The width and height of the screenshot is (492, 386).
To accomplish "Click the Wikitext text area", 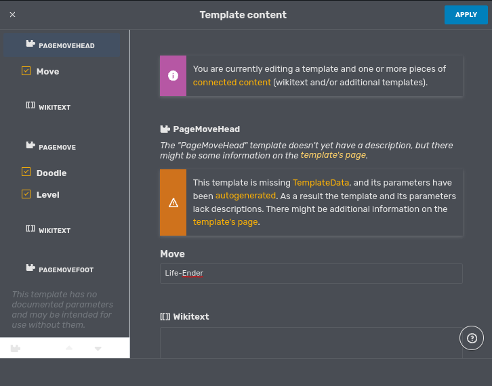I will click(311, 342).
